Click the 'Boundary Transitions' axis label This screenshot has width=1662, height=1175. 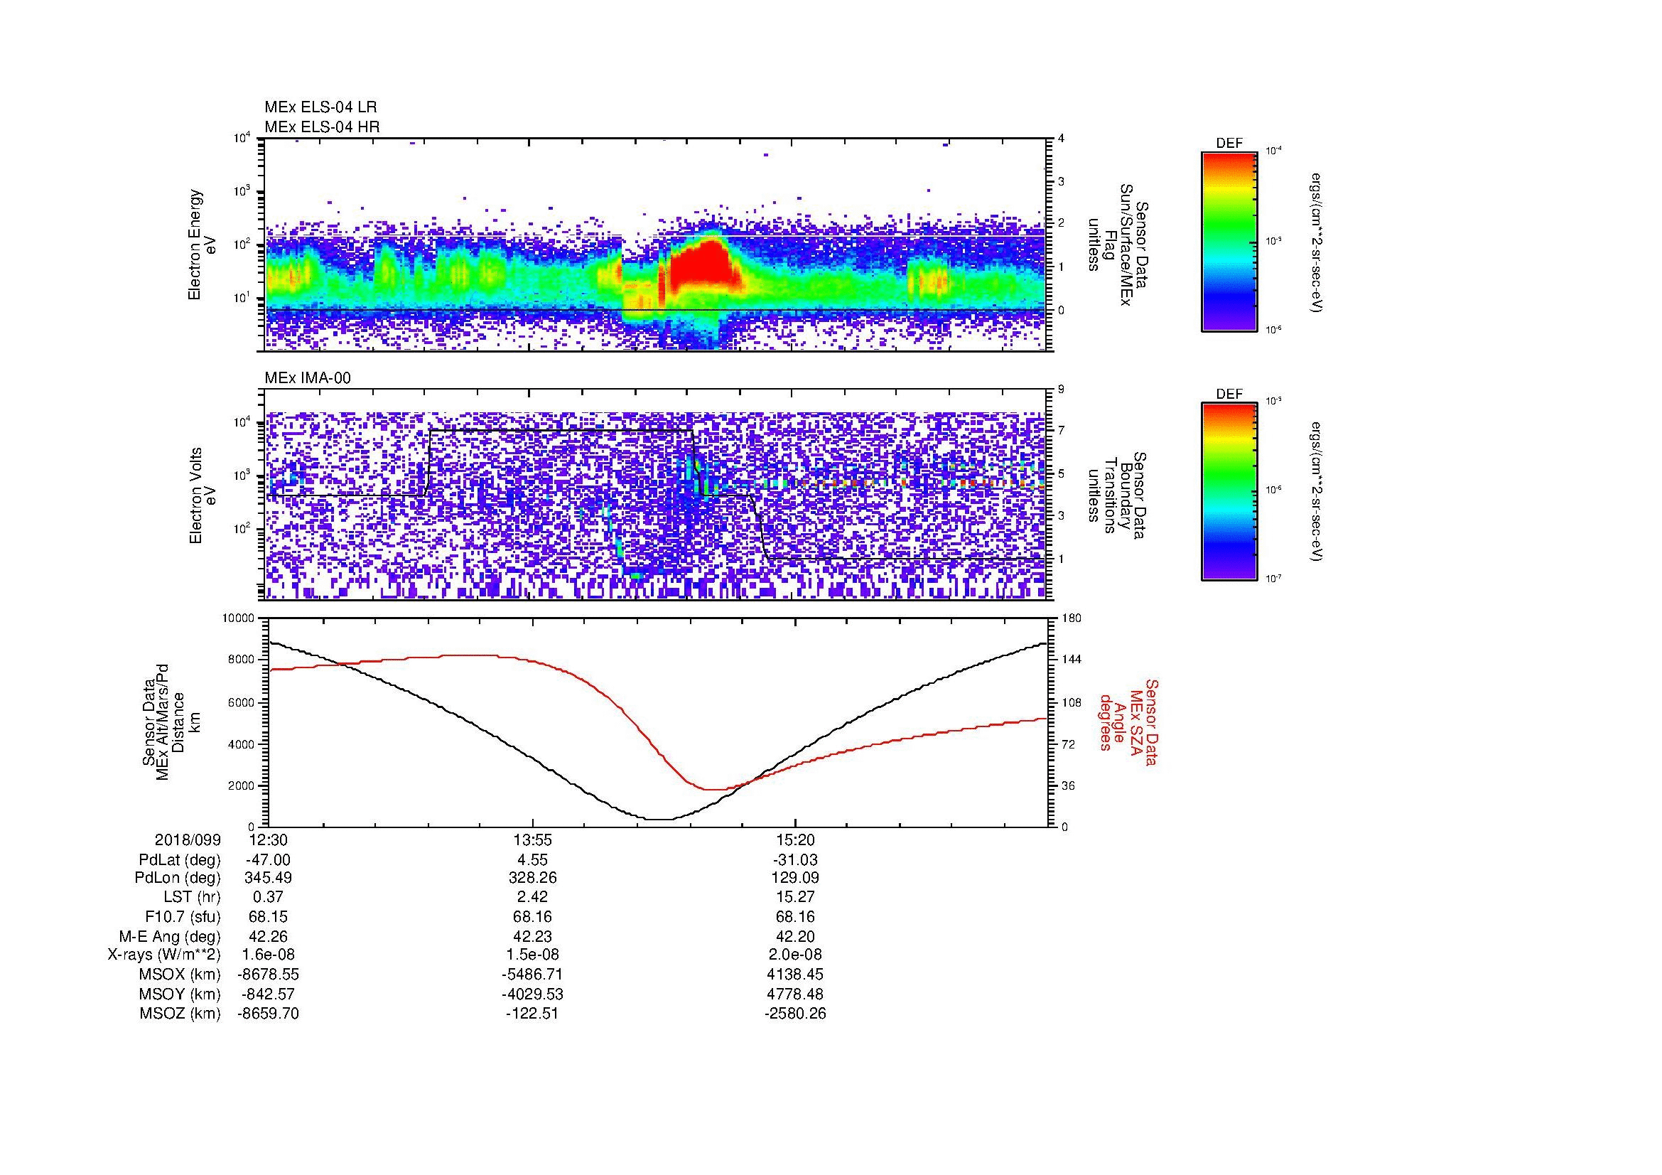point(1117,496)
